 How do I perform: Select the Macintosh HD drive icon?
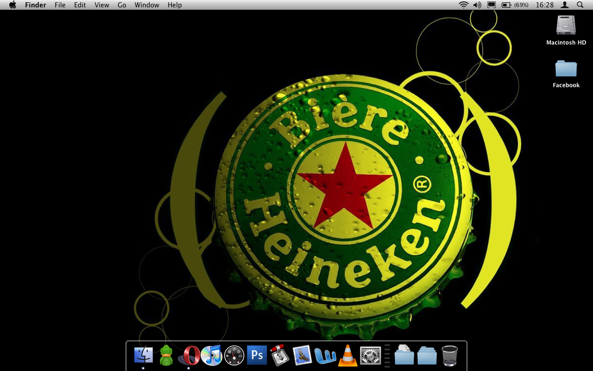566,25
